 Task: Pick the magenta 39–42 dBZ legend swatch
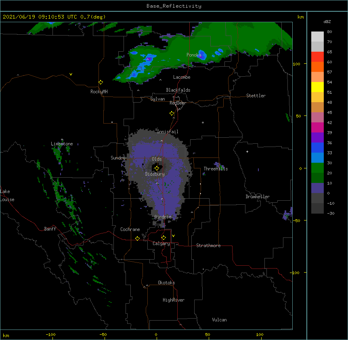(x=317, y=127)
